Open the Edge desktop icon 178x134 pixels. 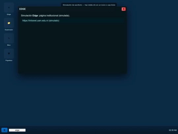pos(9,8)
